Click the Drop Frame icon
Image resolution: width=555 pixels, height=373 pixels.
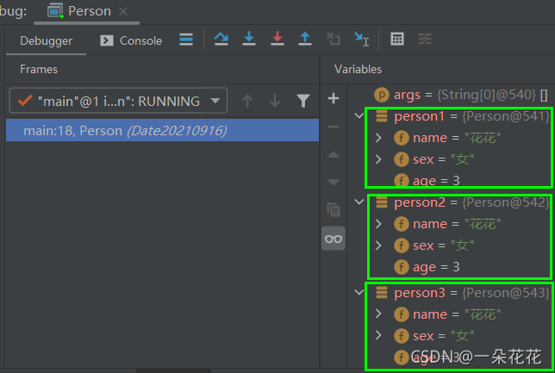coord(333,39)
